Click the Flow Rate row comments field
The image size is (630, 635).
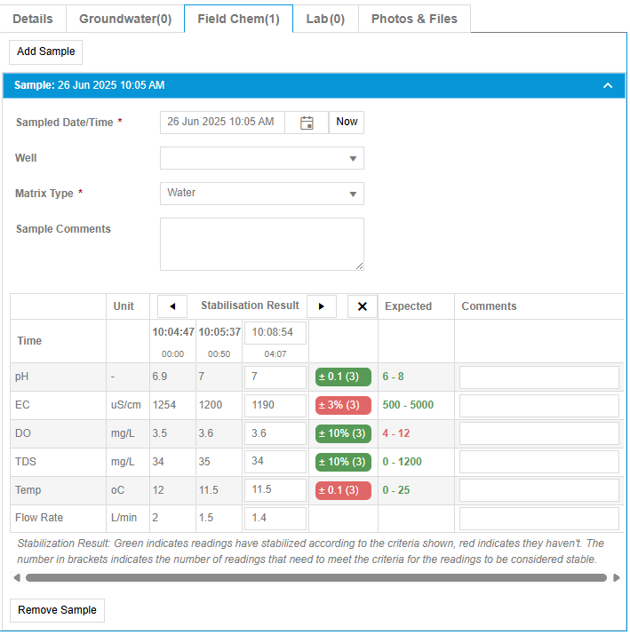click(539, 519)
